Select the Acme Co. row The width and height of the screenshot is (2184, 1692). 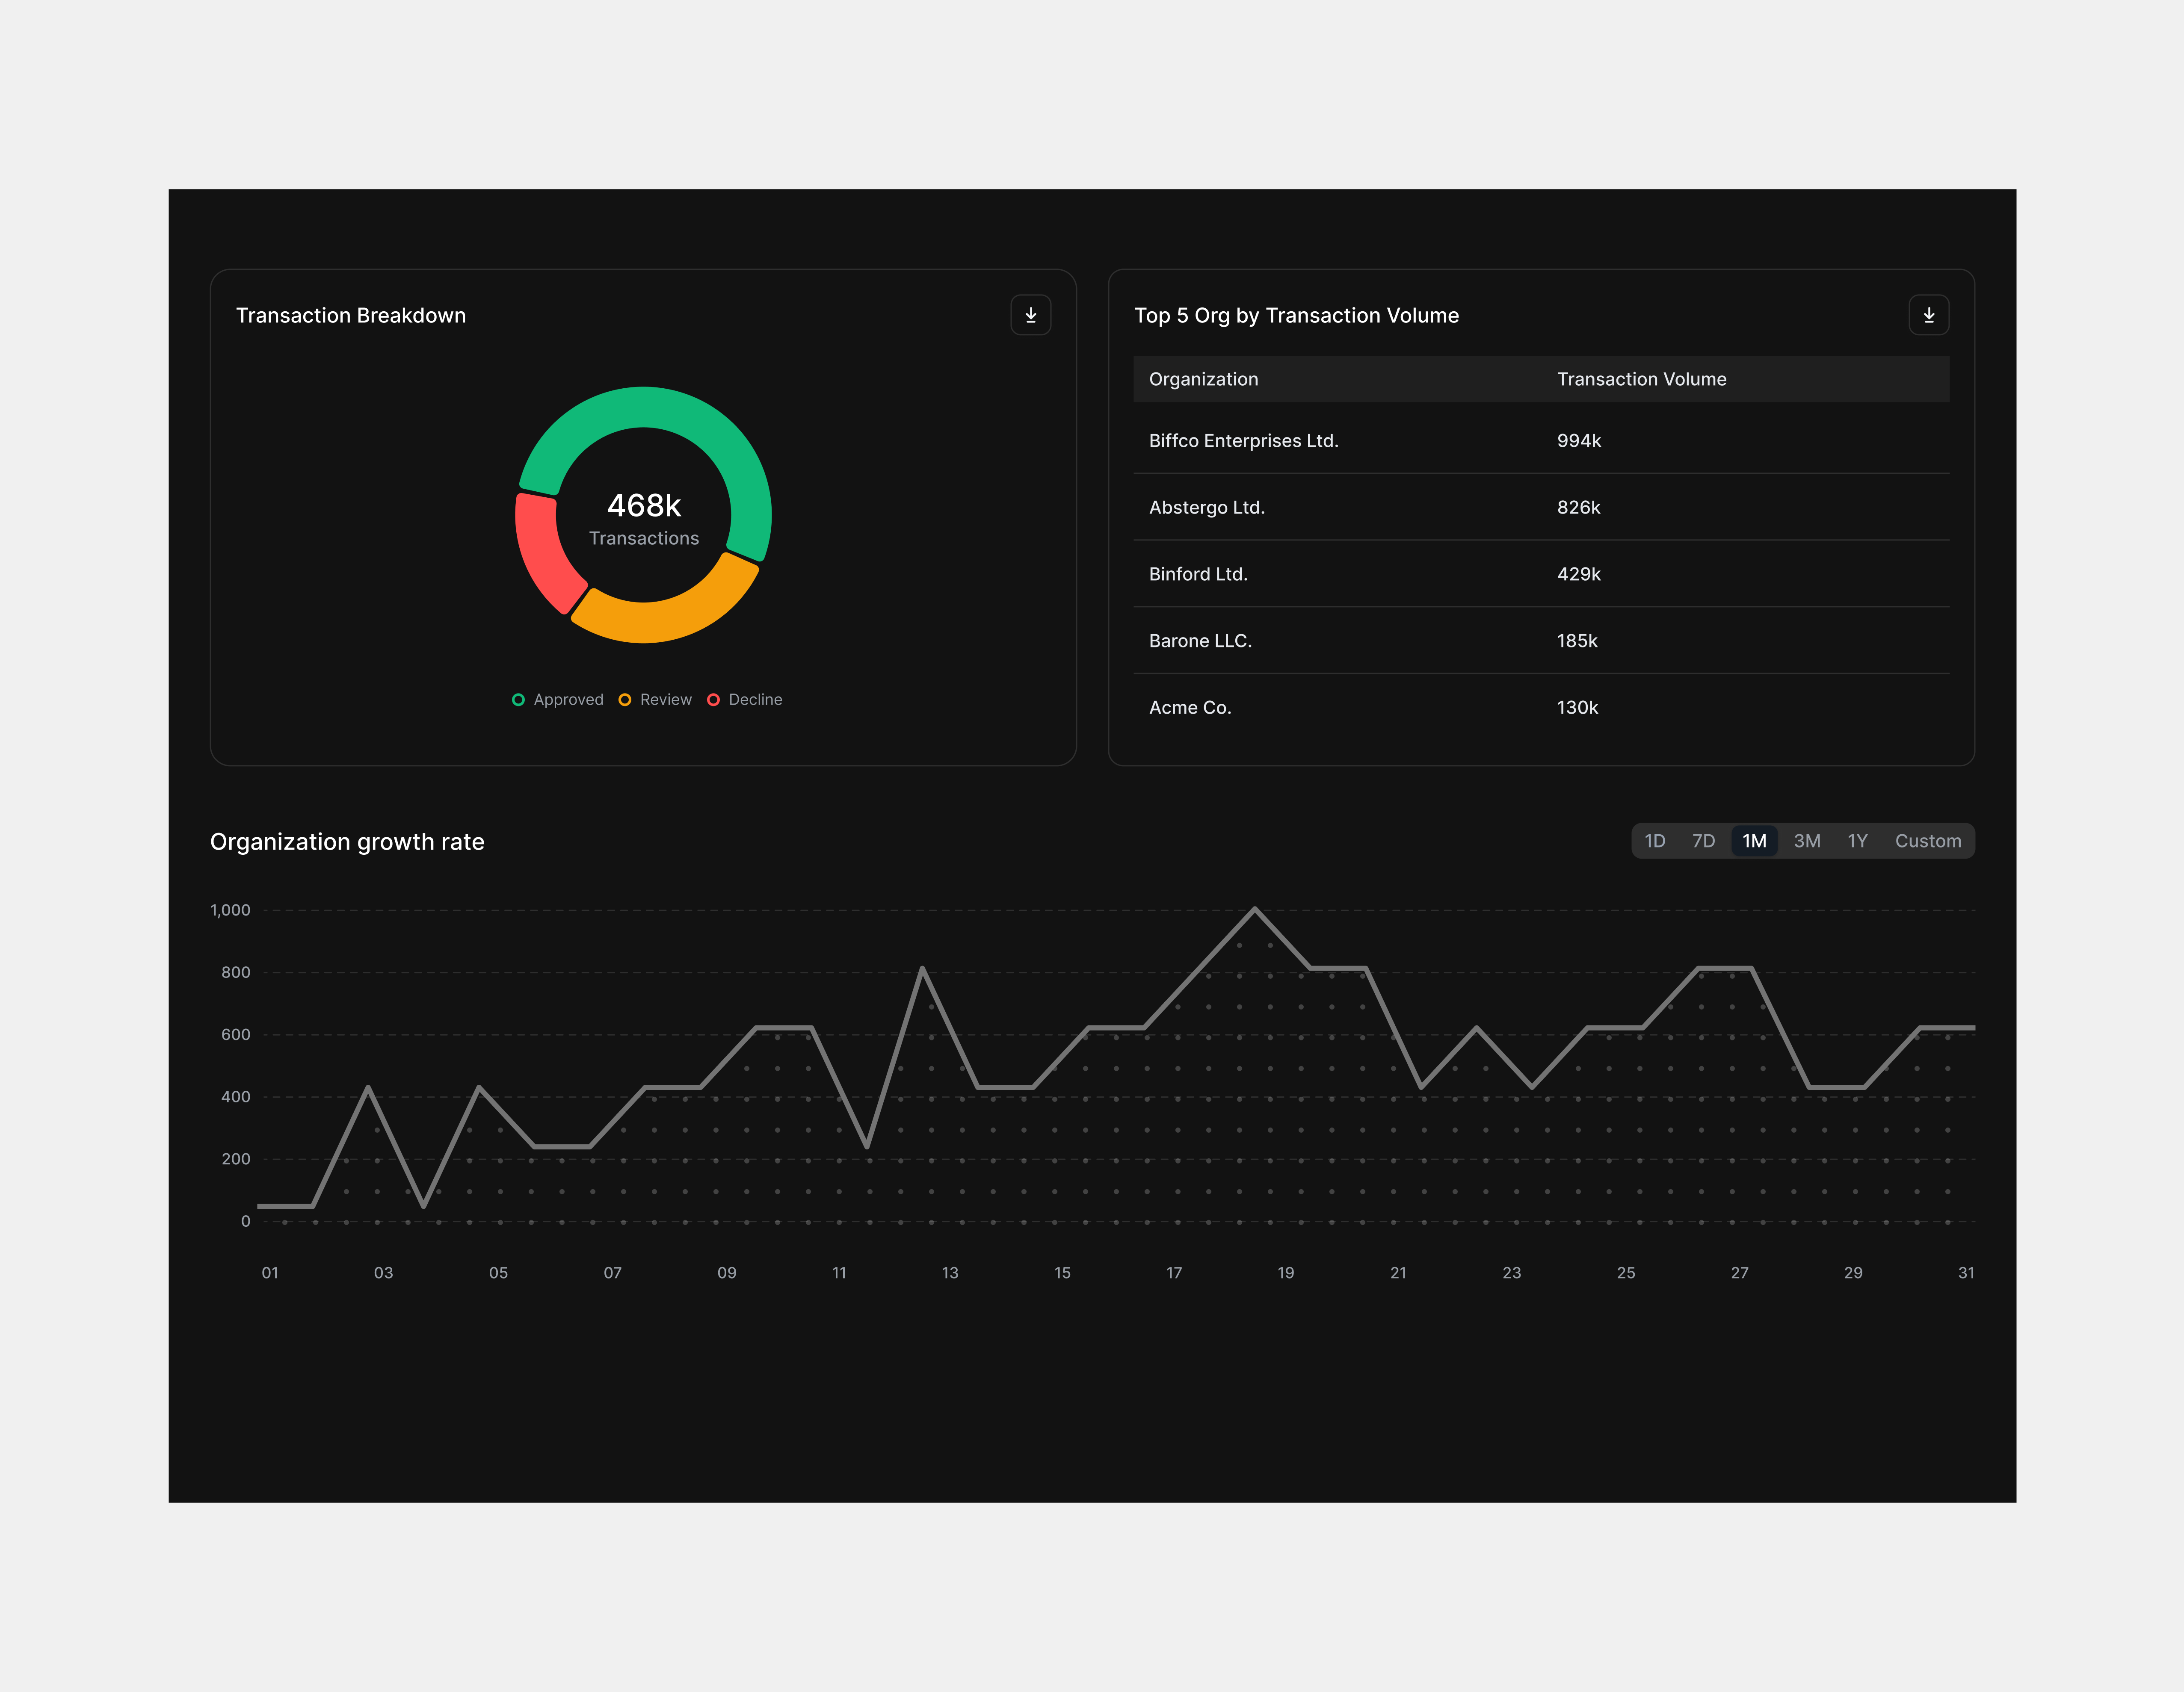pyautogui.click(x=1541, y=708)
